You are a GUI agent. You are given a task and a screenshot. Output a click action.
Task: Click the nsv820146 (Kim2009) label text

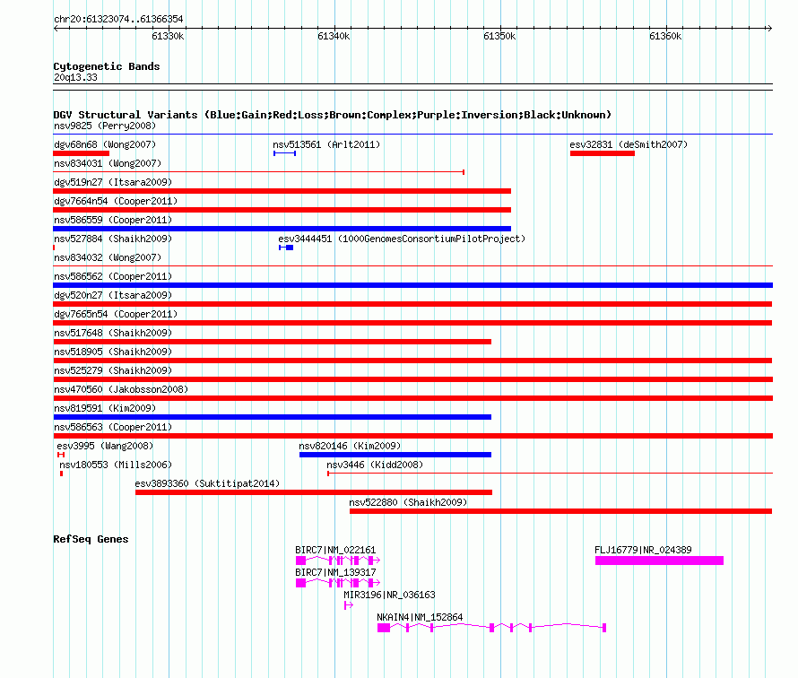coord(350,446)
